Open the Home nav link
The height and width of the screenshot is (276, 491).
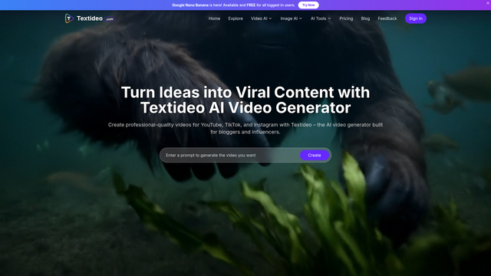(x=214, y=18)
